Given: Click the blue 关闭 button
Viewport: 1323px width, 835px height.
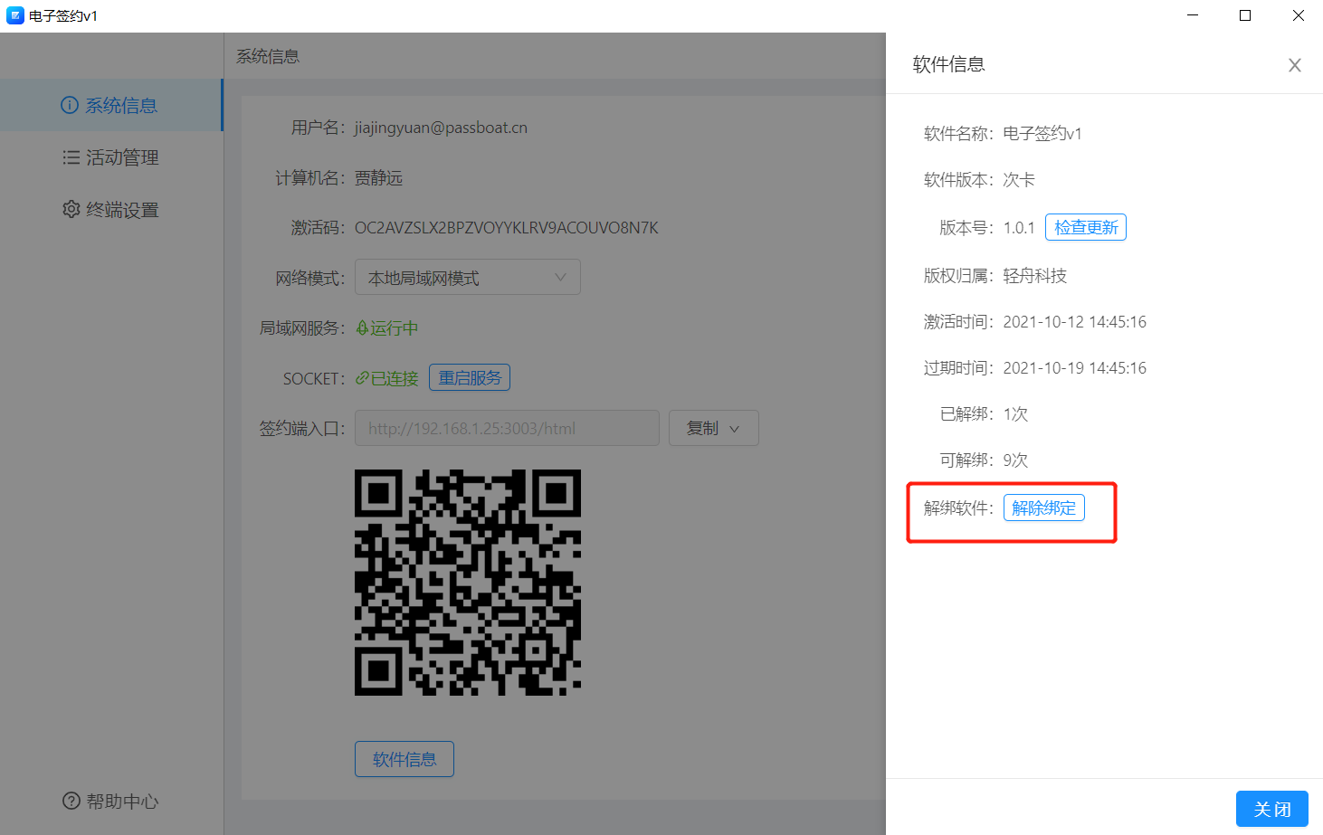Looking at the screenshot, I should coord(1272,809).
